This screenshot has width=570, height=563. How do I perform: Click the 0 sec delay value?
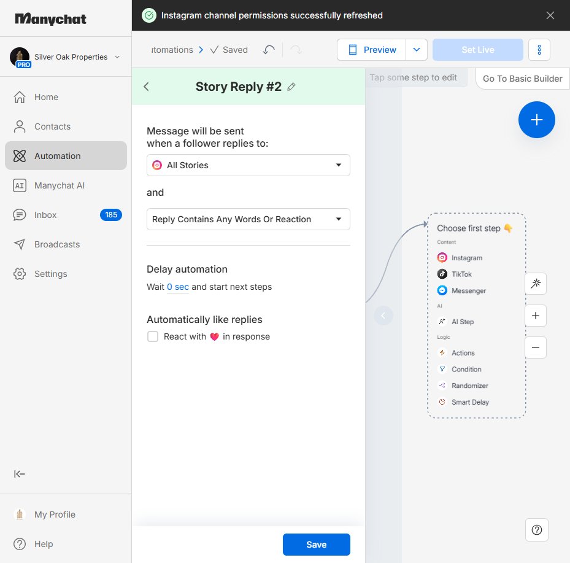(178, 287)
